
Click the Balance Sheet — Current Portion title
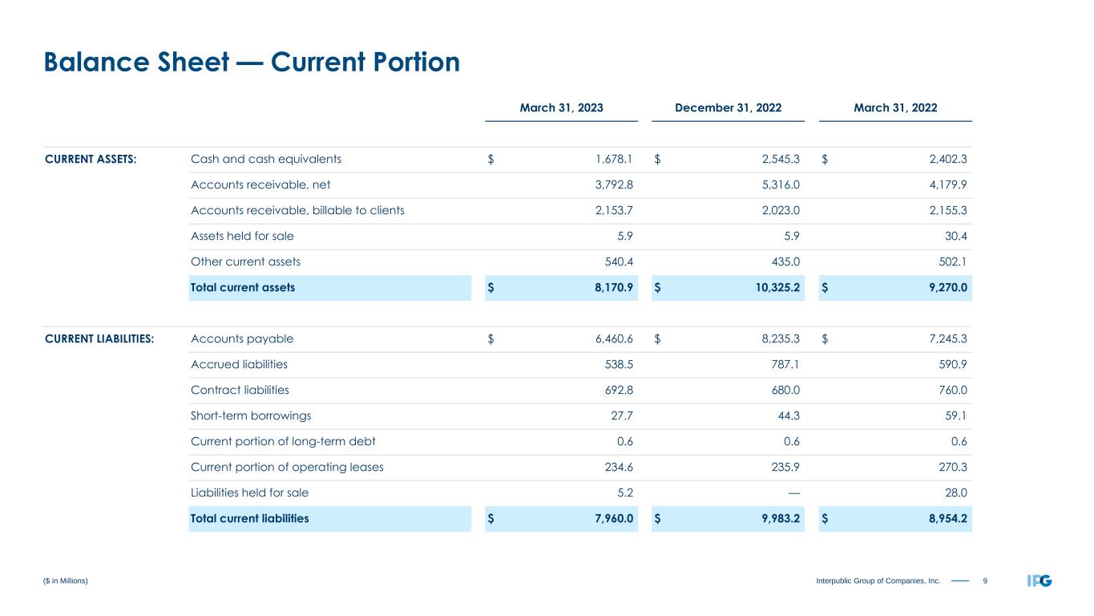252,62
